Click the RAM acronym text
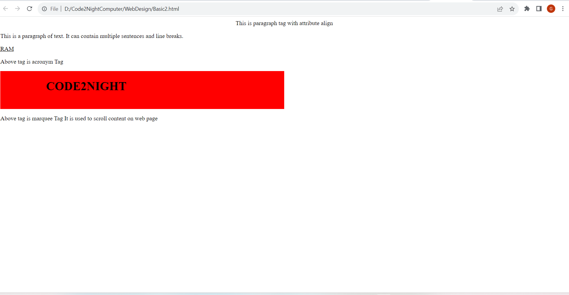The height and width of the screenshot is (295, 569). [7, 49]
